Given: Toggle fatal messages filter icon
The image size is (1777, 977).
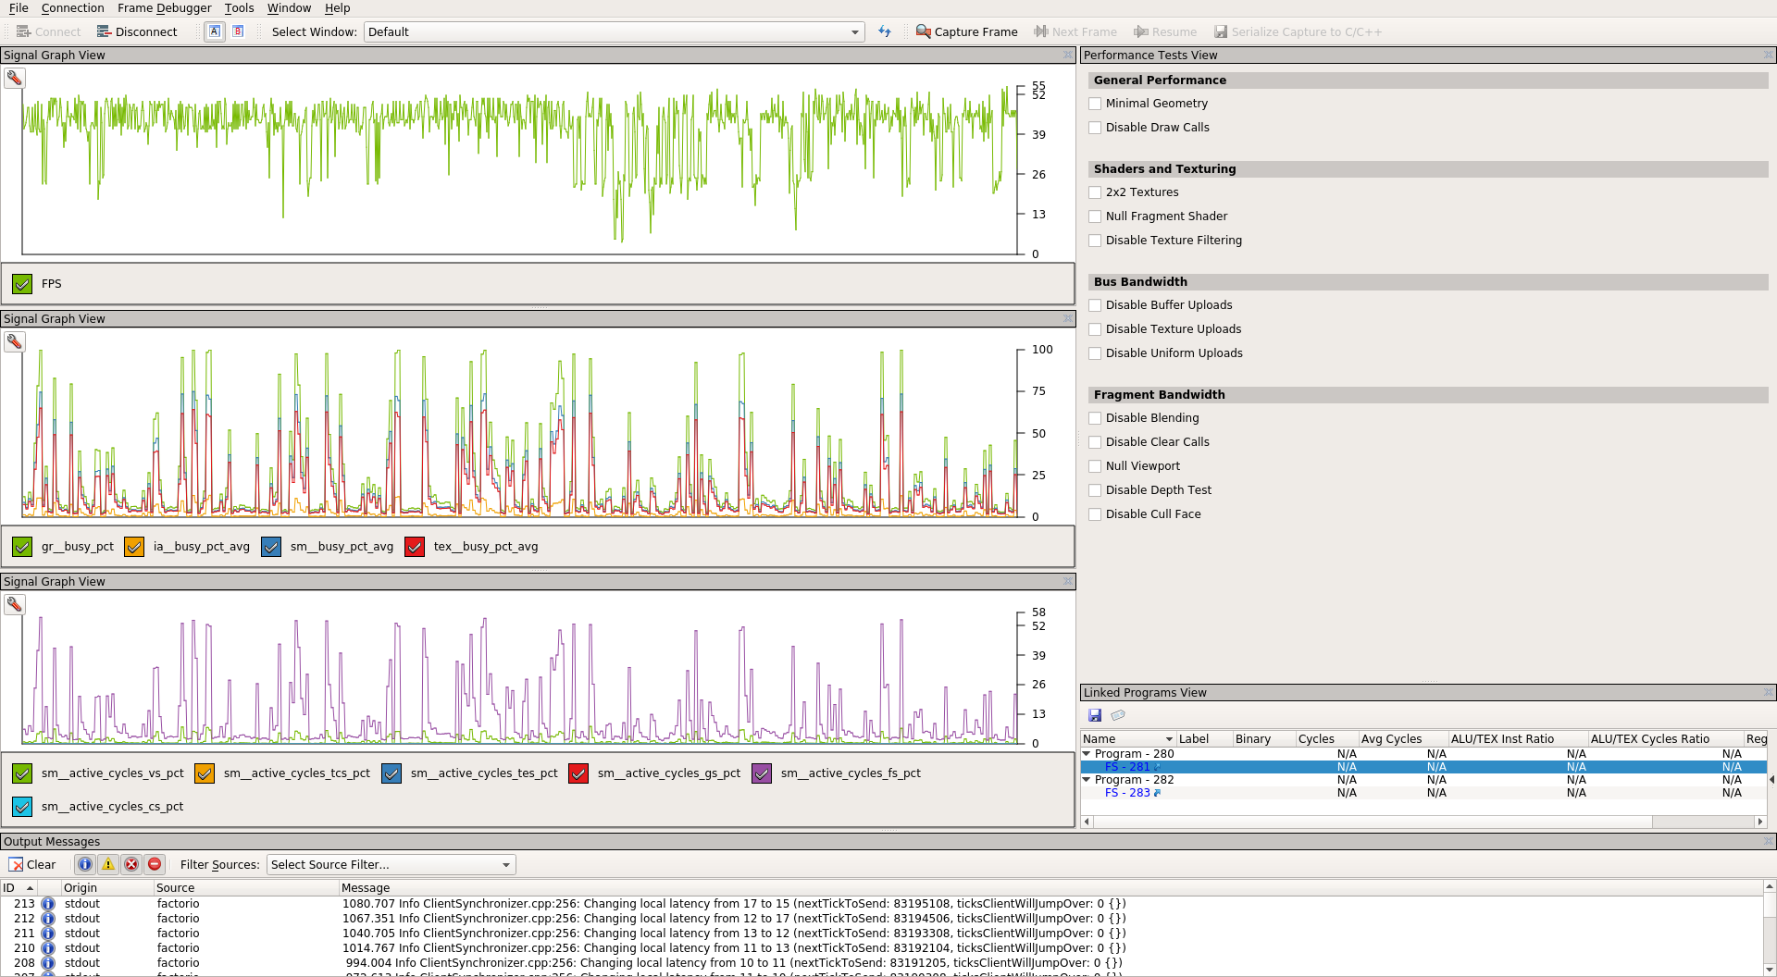Looking at the screenshot, I should coord(155,864).
